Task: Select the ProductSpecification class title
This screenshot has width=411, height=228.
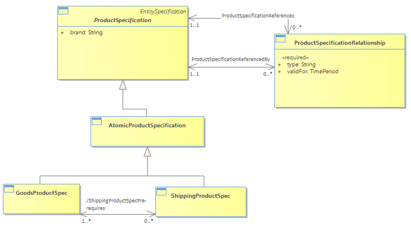Action: [x=123, y=20]
